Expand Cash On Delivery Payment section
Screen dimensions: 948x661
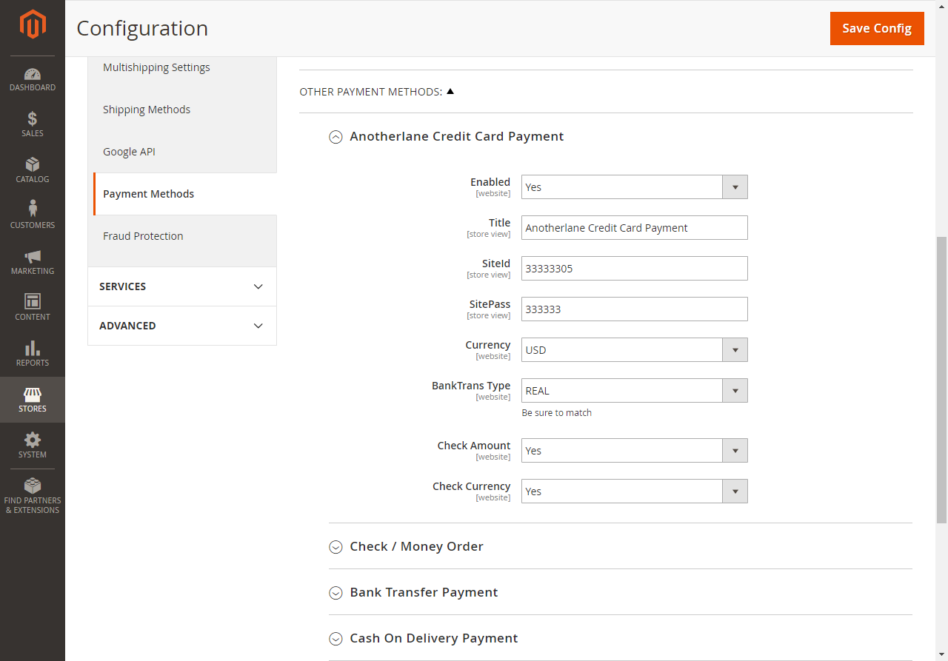[336, 639]
